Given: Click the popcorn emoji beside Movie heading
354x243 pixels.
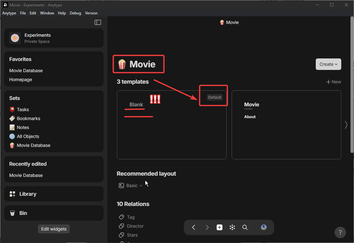Looking at the screenshot, I should 122,64.
